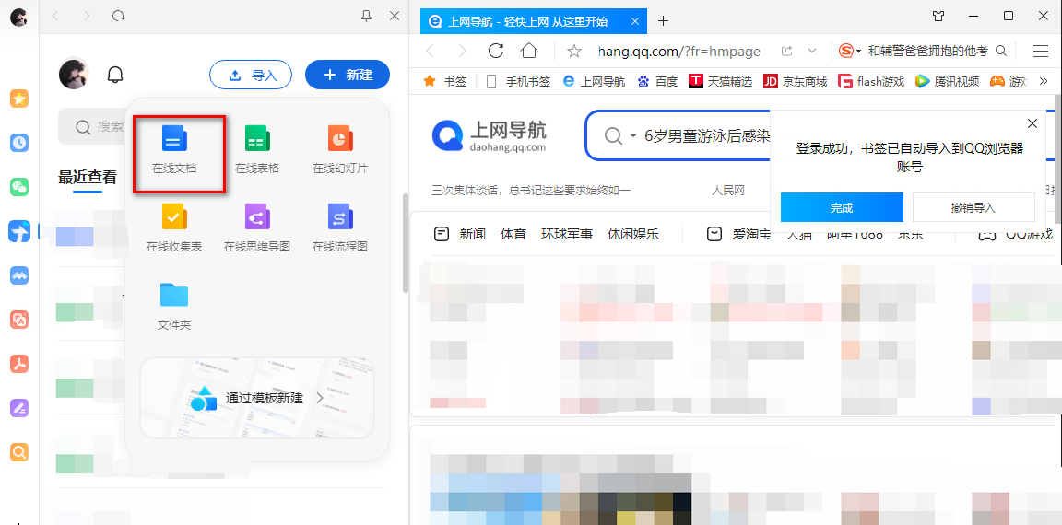
Task: Open 通过模板新建 template creation
Action: coord(257,398)
